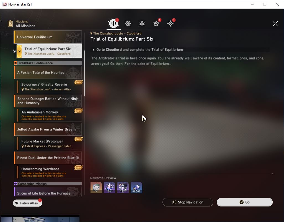
Task: Click the first reward item icon
Action: click(96, 187)
